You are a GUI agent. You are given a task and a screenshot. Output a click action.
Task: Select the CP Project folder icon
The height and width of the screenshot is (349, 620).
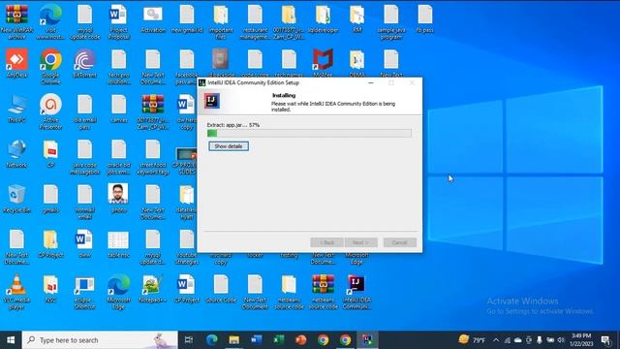tap(50, 243)
